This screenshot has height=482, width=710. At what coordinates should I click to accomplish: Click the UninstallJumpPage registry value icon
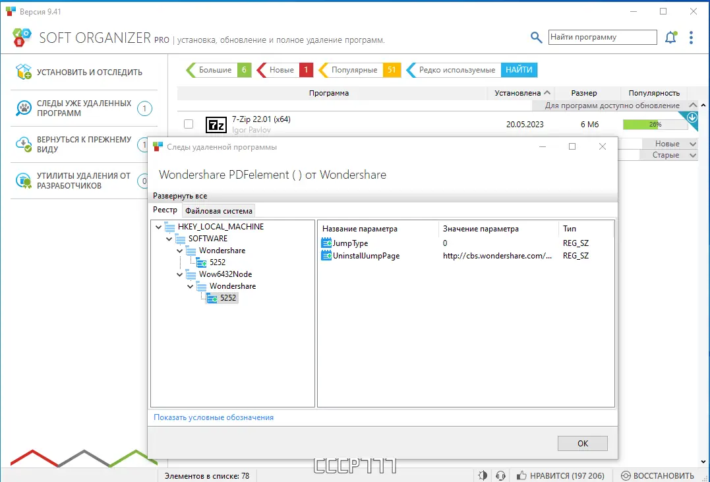(326, 256)
